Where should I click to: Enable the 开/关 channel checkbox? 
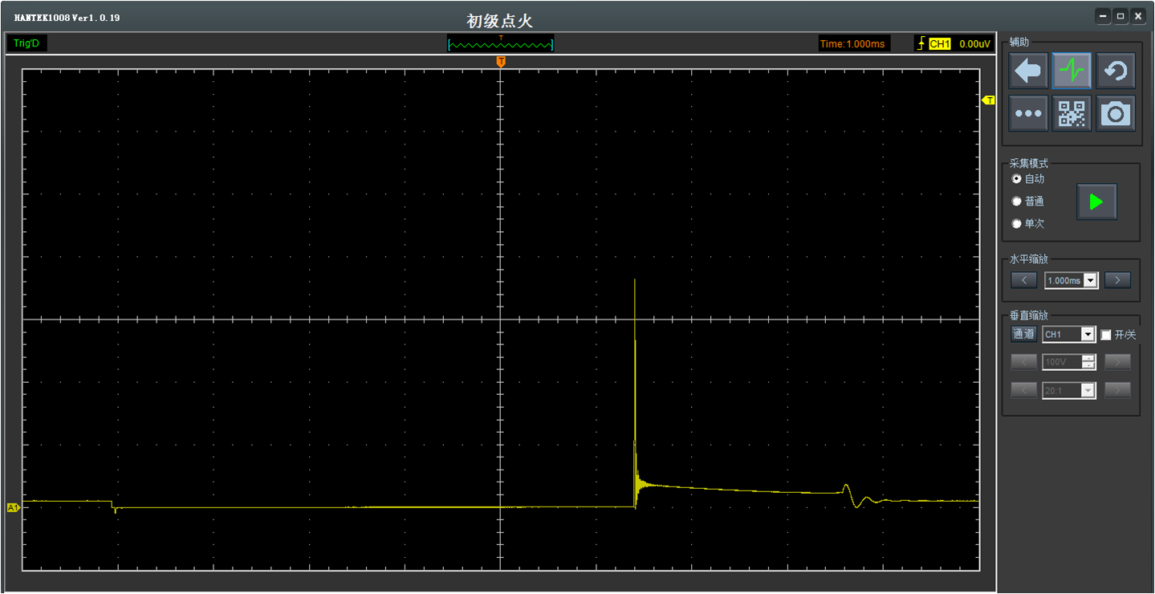pyautogui.click(x=1106, y=335)
